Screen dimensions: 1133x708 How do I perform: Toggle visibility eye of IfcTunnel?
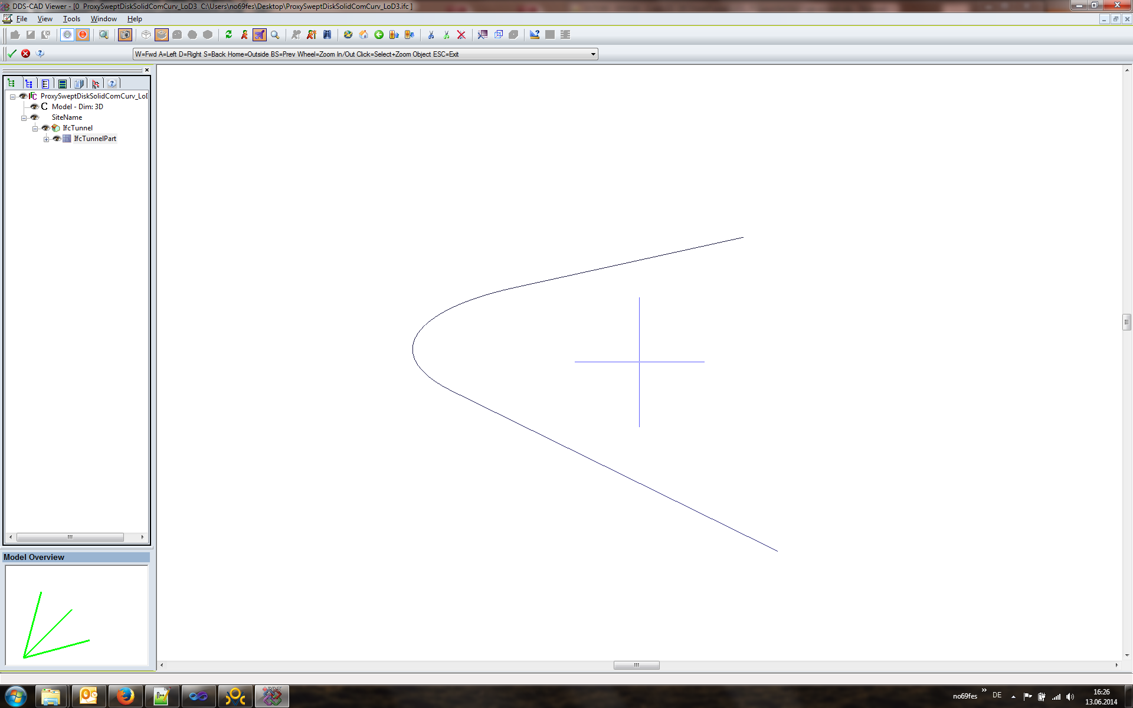pos(45,128)
